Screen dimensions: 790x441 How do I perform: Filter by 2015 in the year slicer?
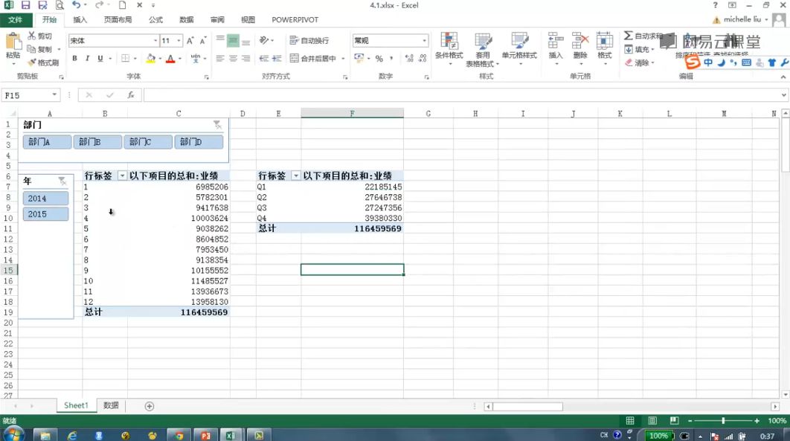coord(46,214)
